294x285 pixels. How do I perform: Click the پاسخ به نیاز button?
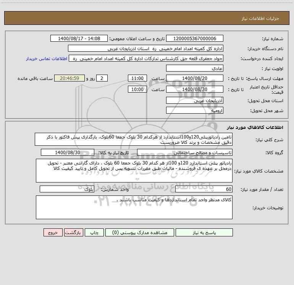click(x=204, y=233)
